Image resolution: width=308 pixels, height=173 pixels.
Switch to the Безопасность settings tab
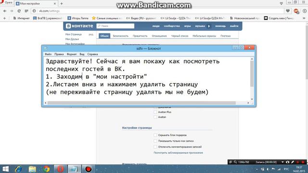coord(121,36)
